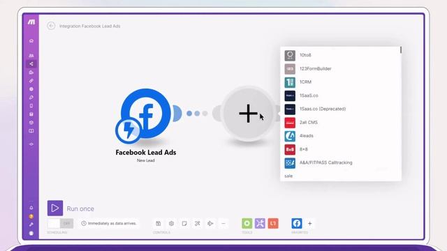
Task: Open the Make logo home link
Action: tap(31, 22)
